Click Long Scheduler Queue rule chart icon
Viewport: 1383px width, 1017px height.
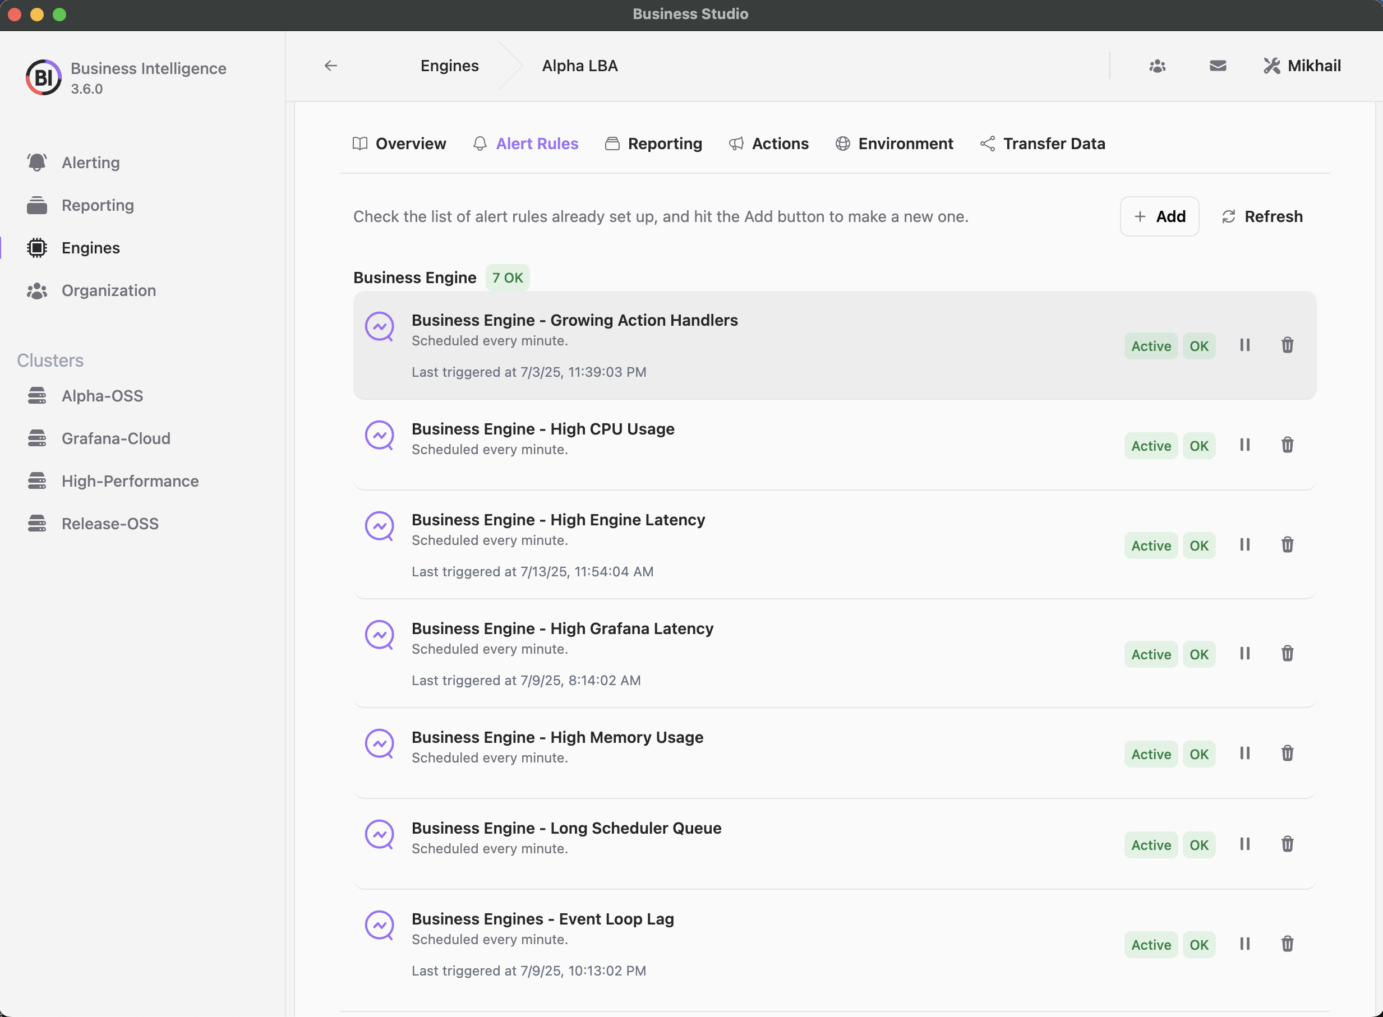coord(380,835)
